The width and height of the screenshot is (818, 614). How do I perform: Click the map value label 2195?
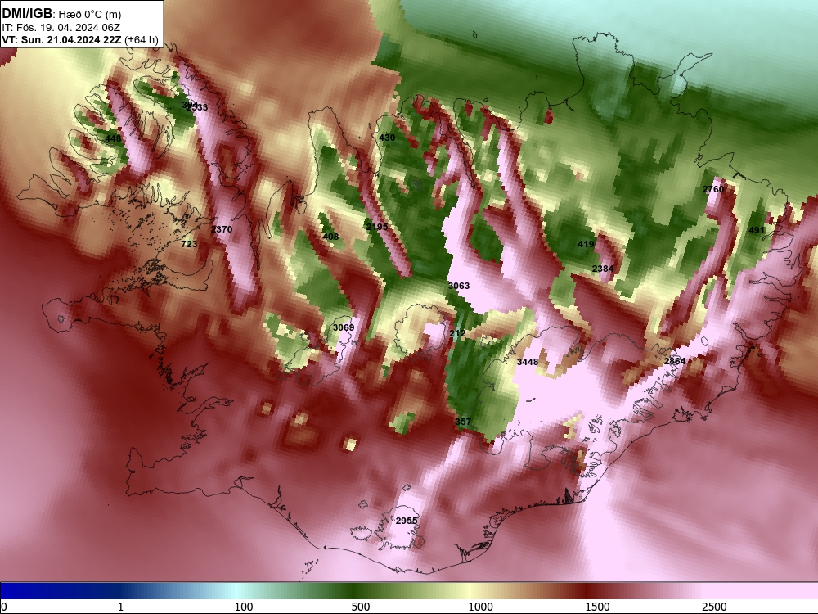(376, 227)
